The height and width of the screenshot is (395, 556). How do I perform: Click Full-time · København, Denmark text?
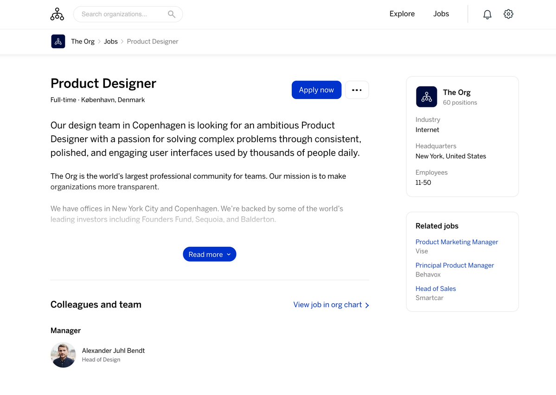click(97, 100)
